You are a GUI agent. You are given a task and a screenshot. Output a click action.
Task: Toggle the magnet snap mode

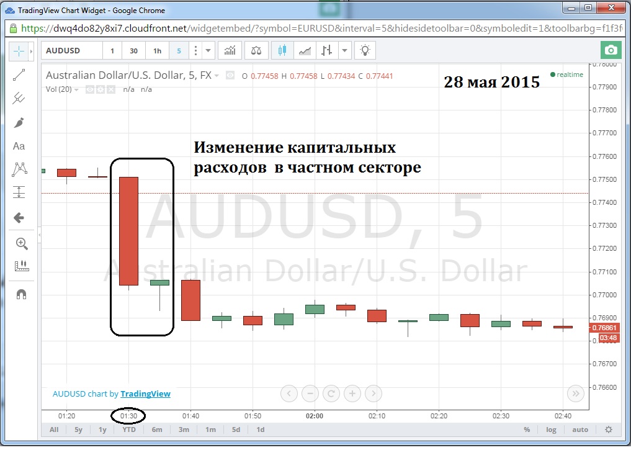coord(21,295)
